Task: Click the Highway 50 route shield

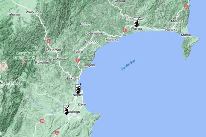Action: click(x=42, y=121)
